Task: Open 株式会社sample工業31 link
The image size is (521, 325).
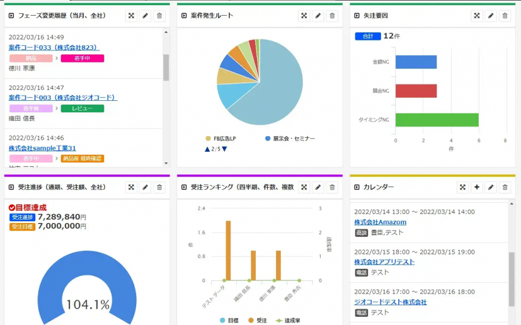Action: (42, 148)
